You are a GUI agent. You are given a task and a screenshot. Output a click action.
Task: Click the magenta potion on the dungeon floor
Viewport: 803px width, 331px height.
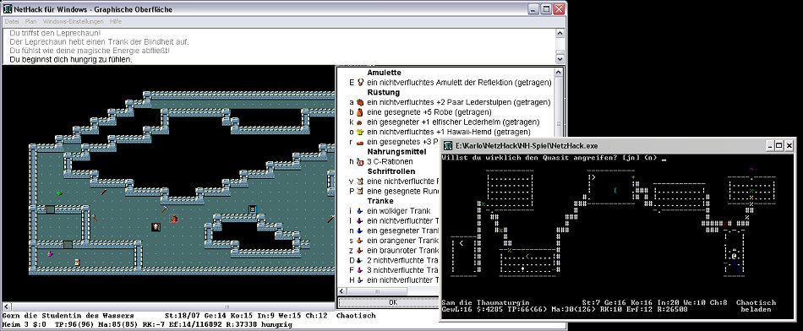[50, 253]
